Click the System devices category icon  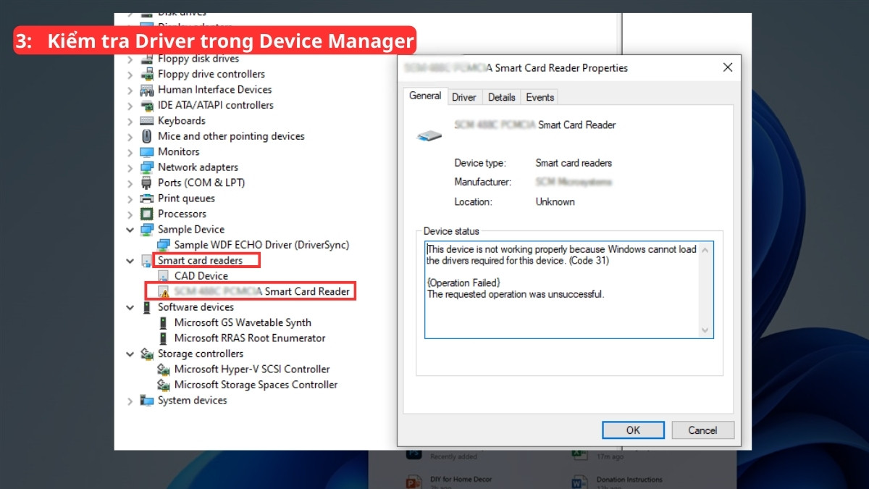pyautogui.click(x=146, y=401)
